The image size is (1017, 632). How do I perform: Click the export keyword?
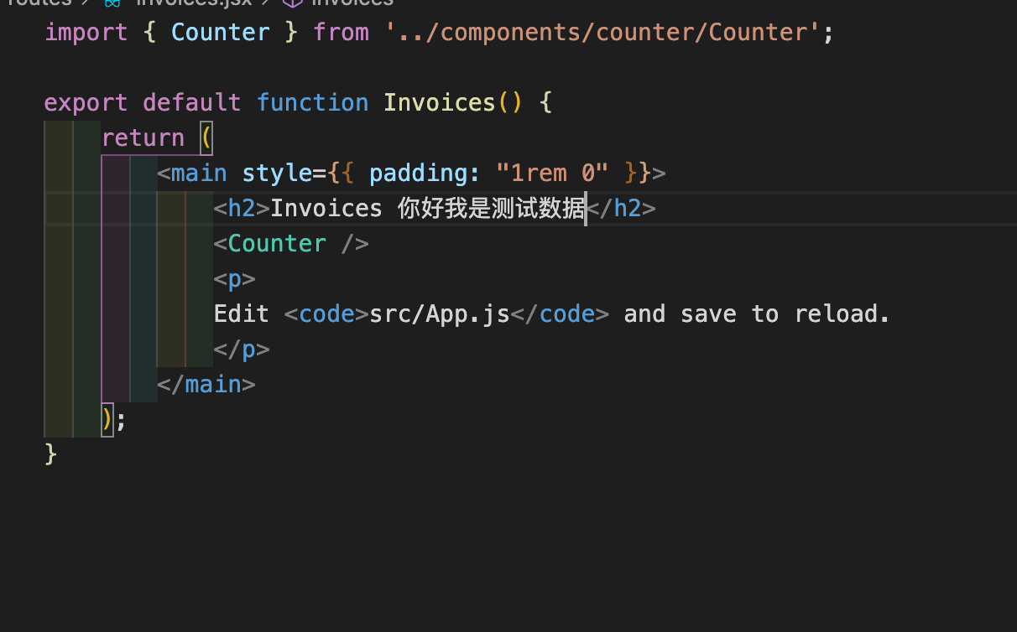[86, 103]
